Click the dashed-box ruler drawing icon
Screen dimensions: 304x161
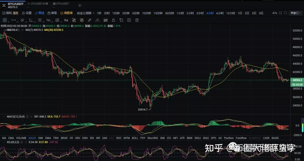tap(74, 20)
